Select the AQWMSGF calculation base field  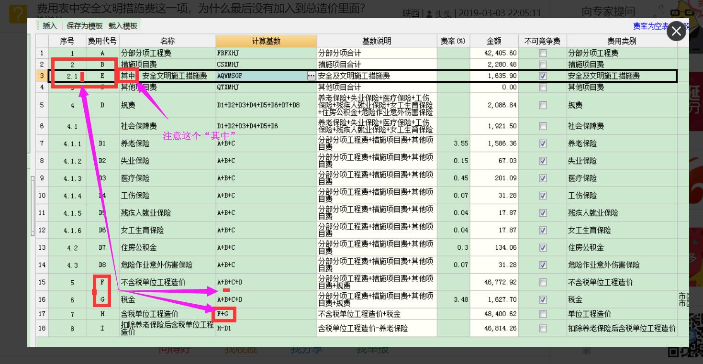261,76
